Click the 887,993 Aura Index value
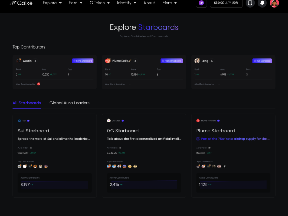 [x=201, y=153]
